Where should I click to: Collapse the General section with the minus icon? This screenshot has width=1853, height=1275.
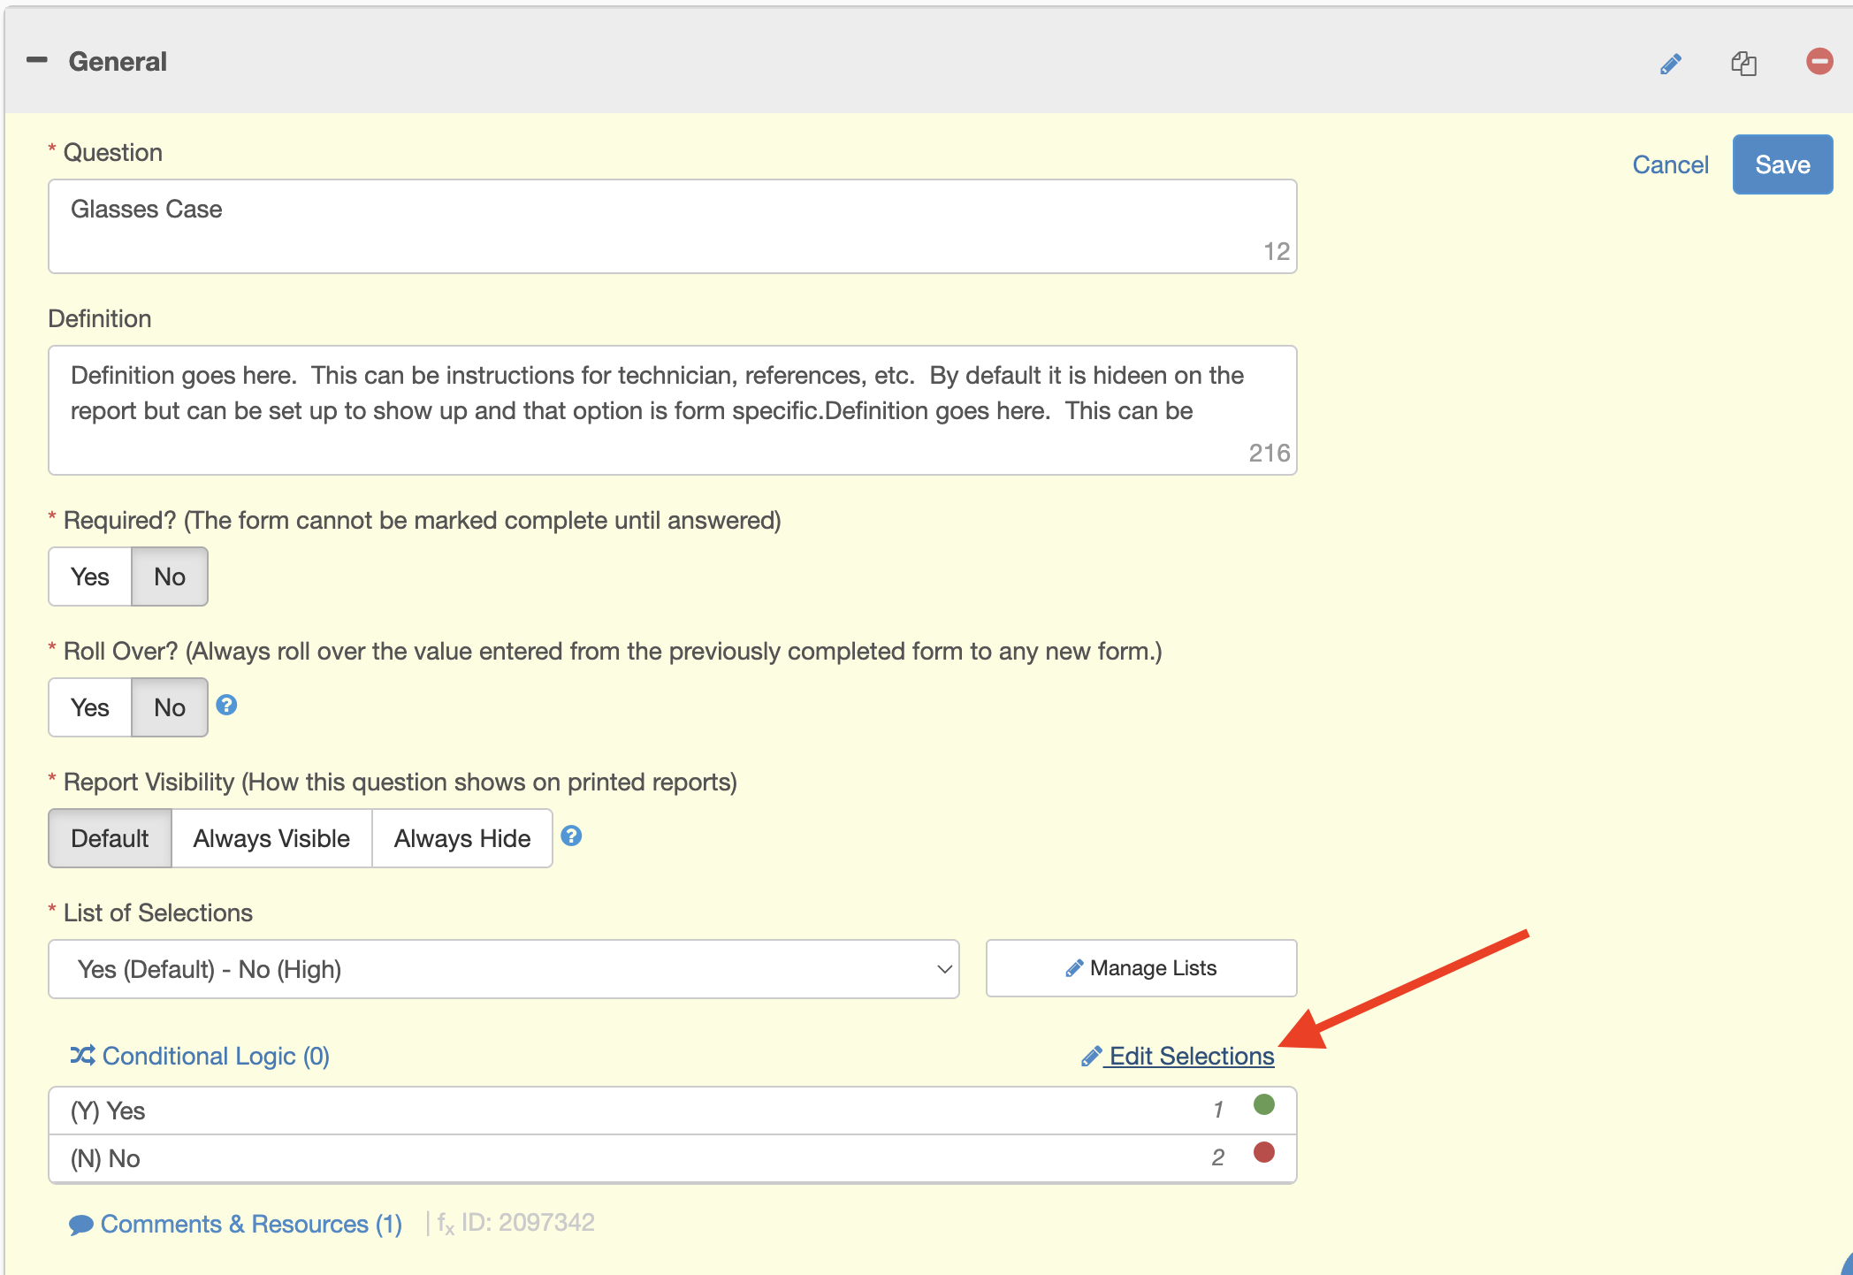pyautogui.click(x=37, y=61)
